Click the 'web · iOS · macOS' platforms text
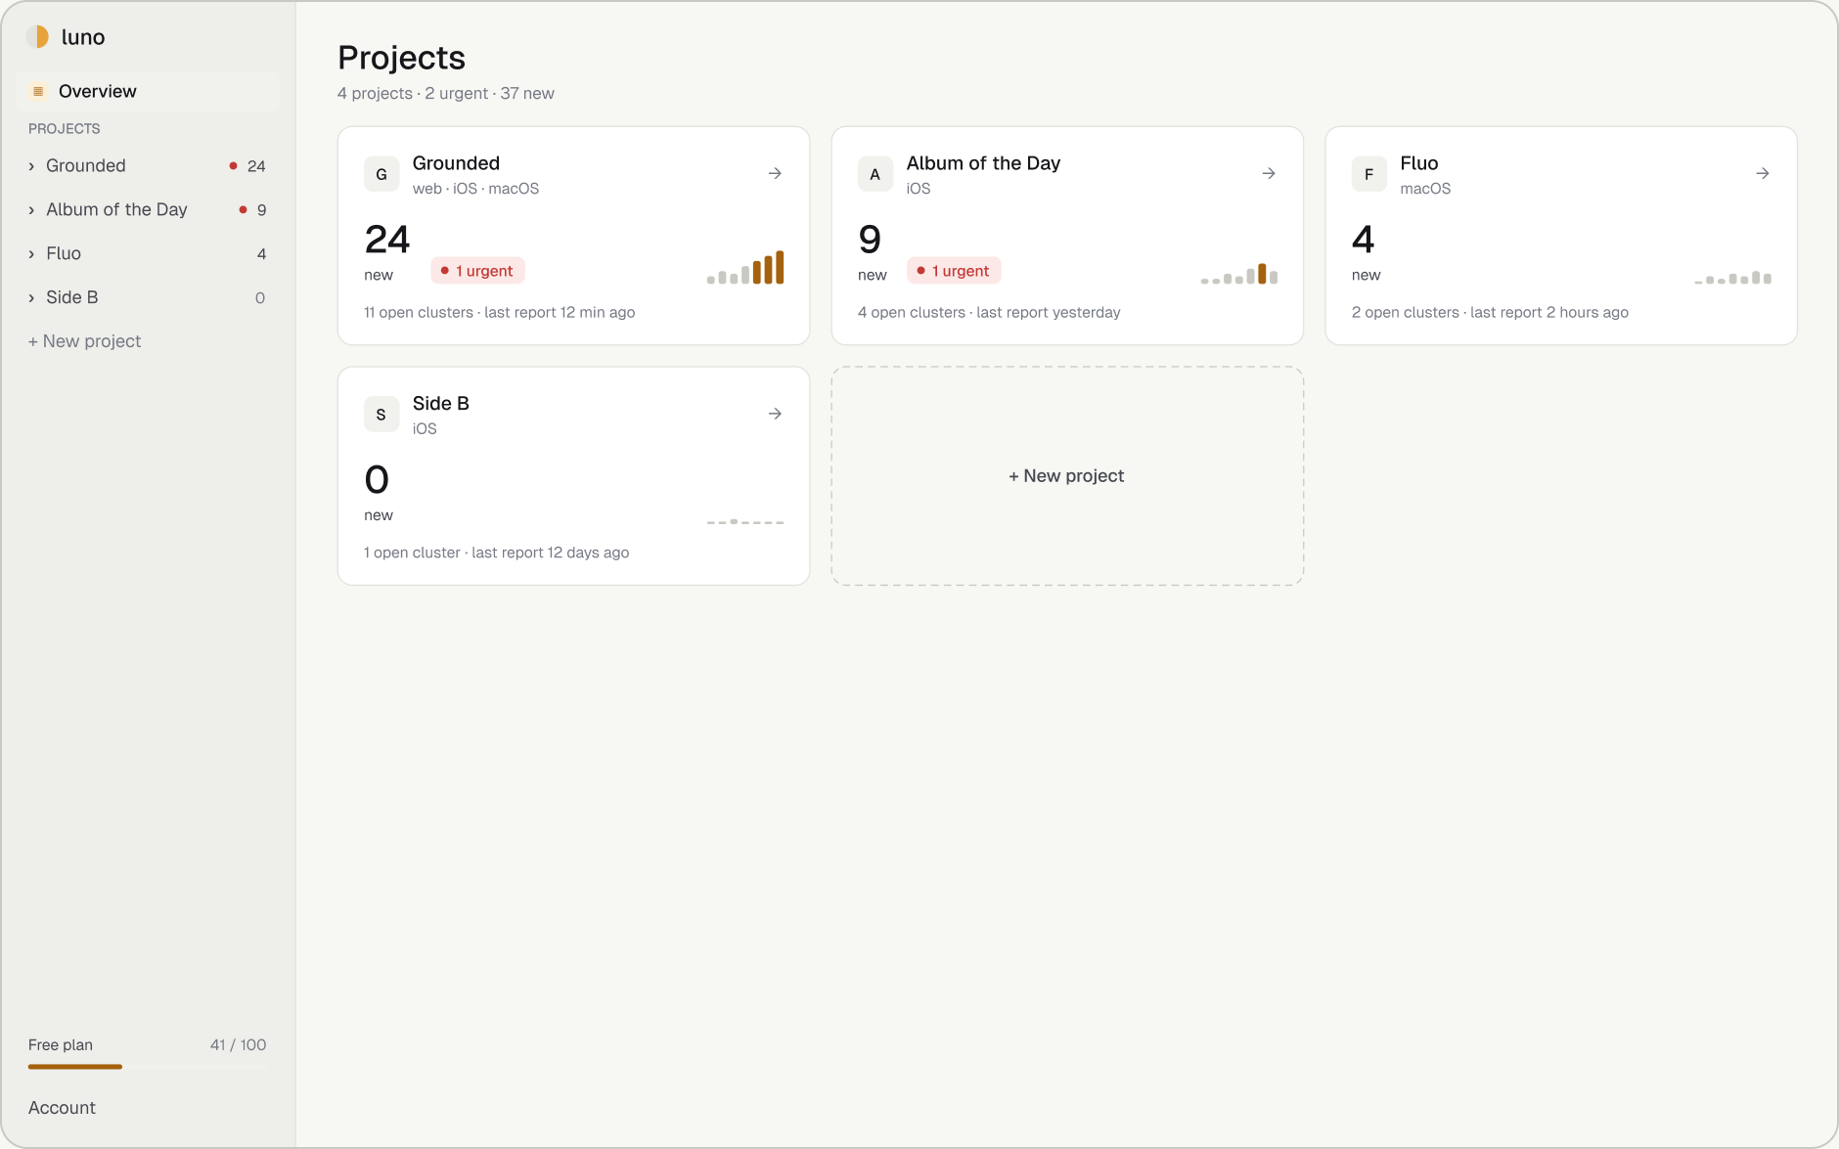 475,189
